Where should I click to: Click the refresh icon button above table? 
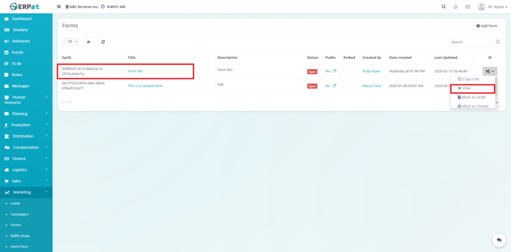click(103, 42)
